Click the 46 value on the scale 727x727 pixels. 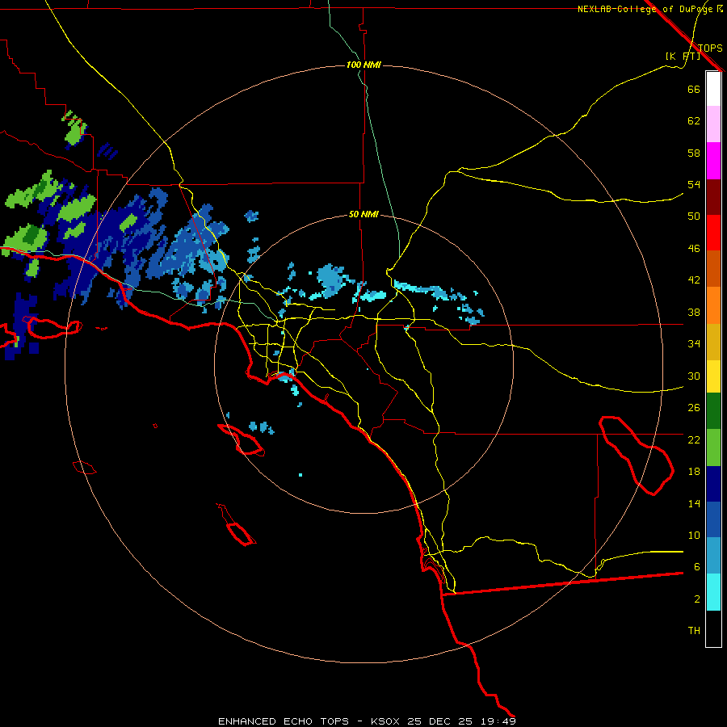click(694, 249)
